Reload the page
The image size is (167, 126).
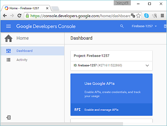click(19, 16)
